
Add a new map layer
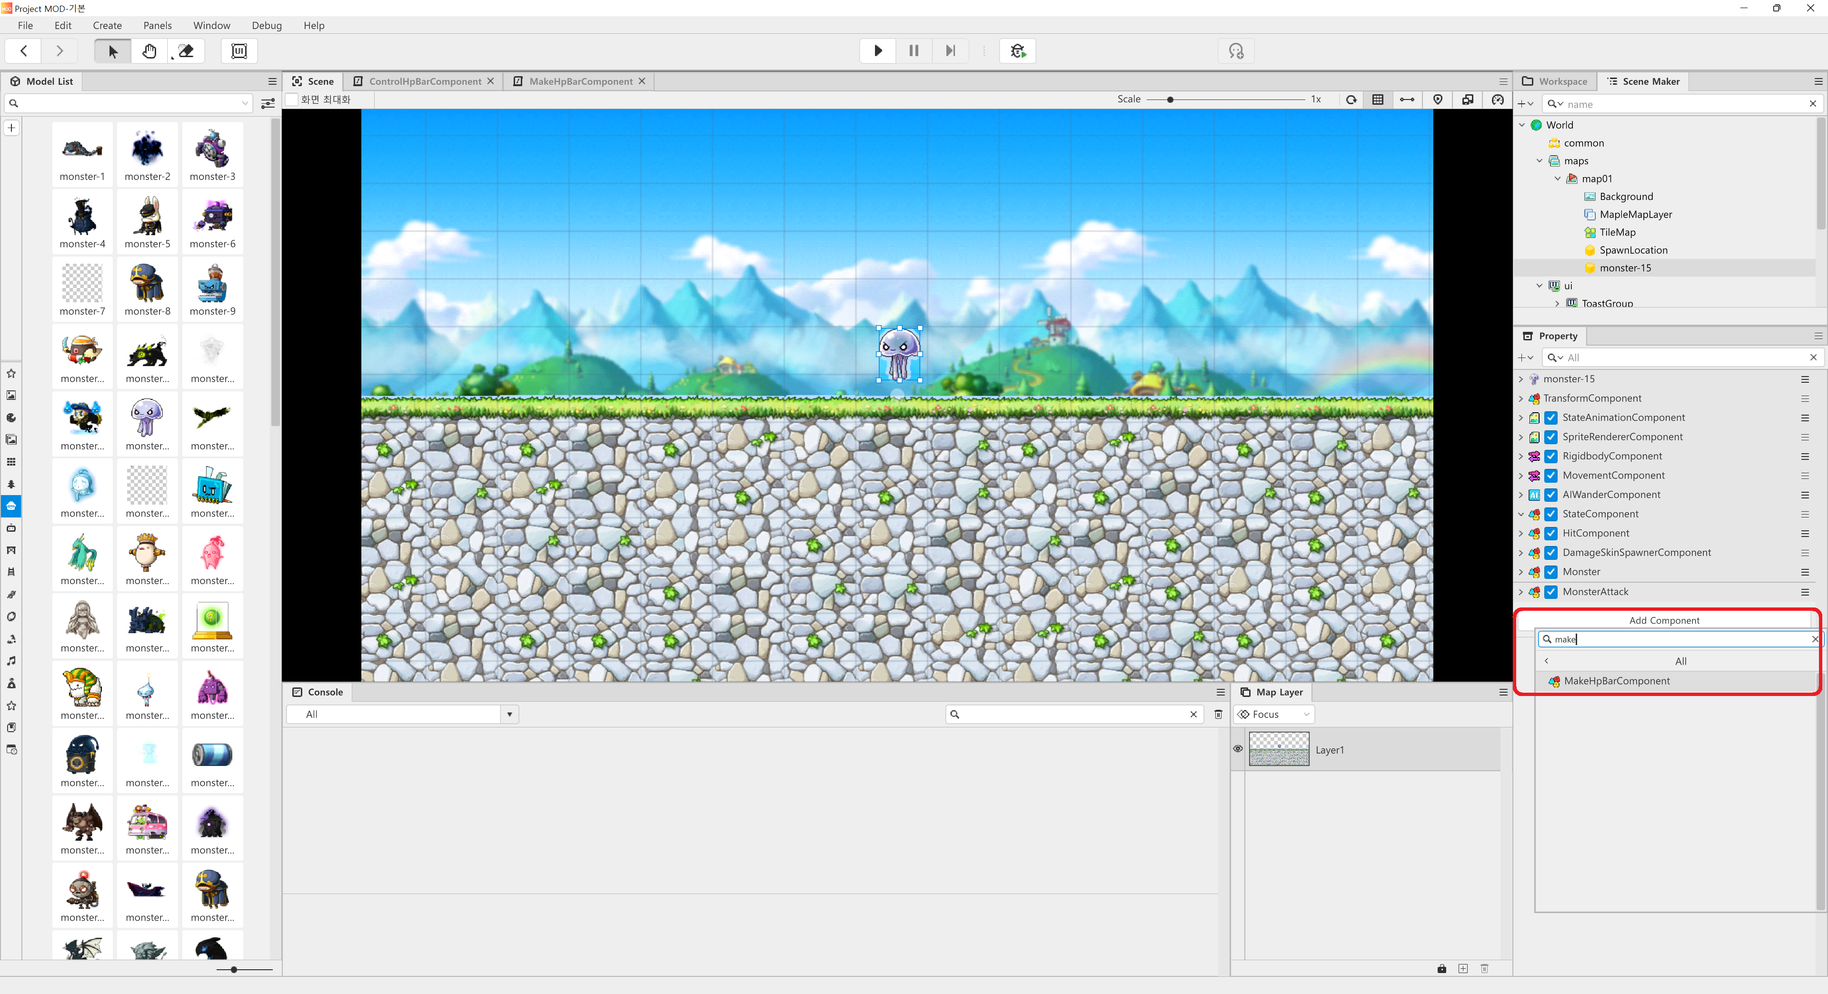pyautogui.click(x=1463, y=968)
